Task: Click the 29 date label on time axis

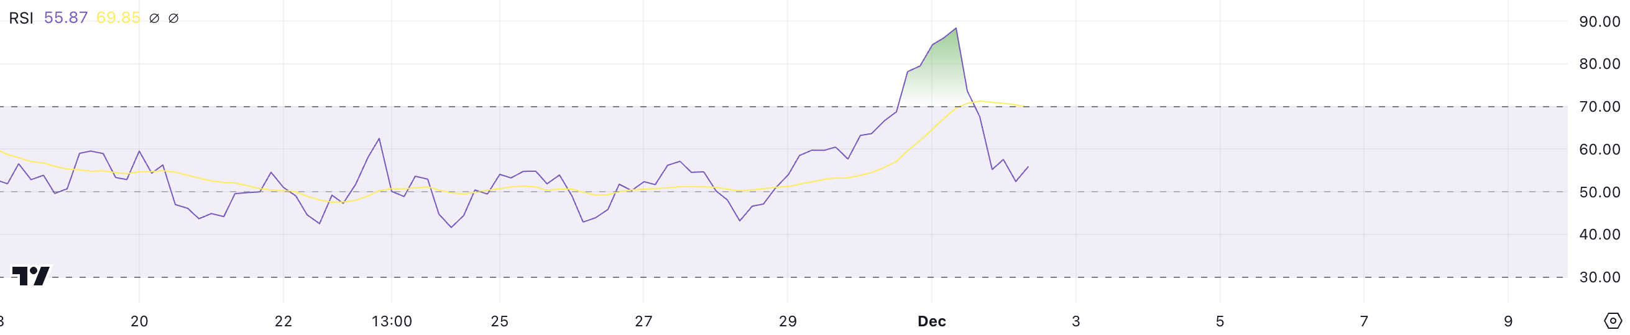Action: (788, 321)
